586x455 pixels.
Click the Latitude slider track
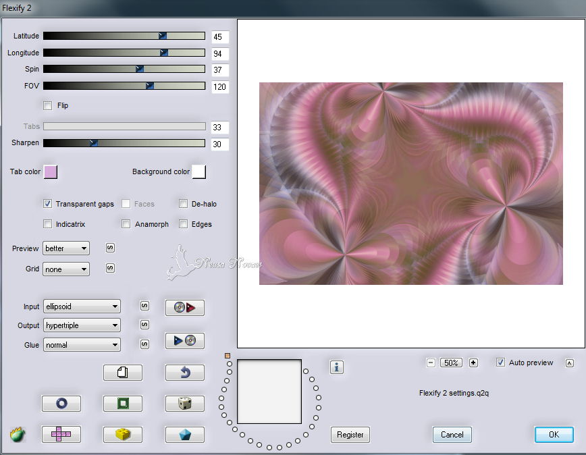click(x=124, y=36)
